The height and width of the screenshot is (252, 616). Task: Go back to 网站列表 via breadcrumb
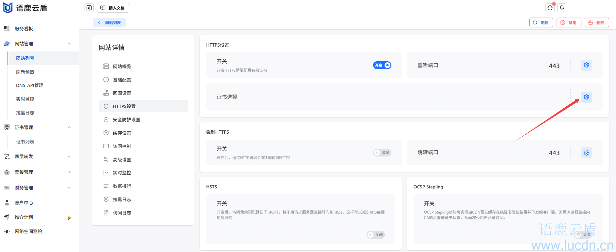pyautogui.click(x=109, y=22)
